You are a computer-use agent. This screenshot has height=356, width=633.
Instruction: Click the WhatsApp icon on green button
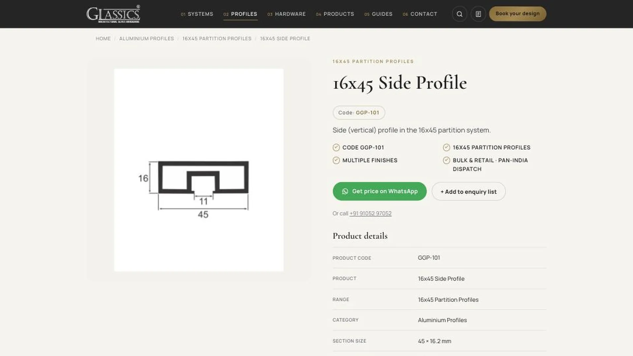pyautogui.click(x=345, y=192)
